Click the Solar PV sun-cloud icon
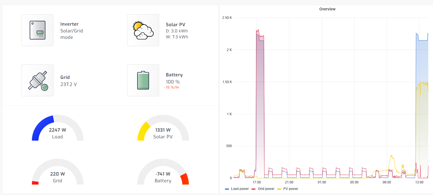This screenshot has height=195, width=433. click(x=143, y=30)
